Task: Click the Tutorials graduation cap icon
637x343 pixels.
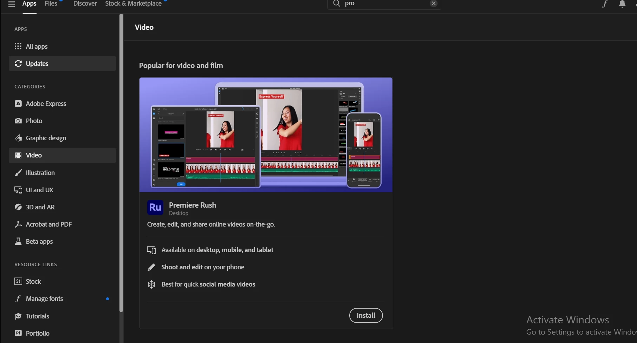Action: [x=18, y=316]
